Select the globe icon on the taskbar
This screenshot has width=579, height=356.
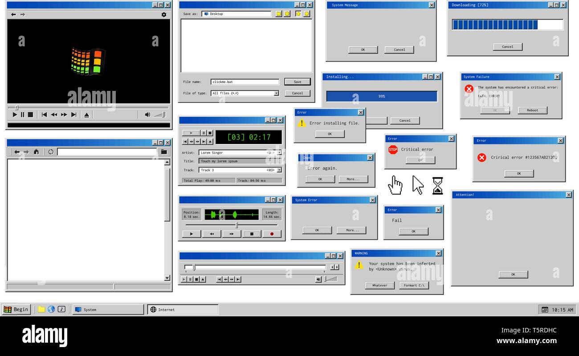[52, 309]
